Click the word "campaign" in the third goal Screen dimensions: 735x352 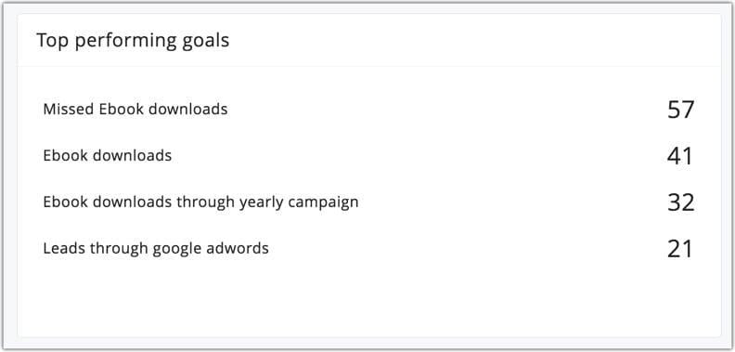[x=323, y=202]
